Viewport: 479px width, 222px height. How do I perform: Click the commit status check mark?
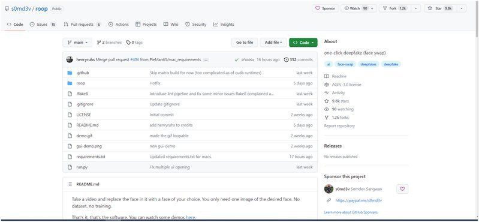click(236, 60)
